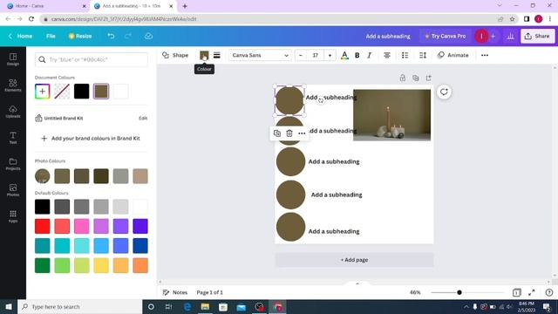Click the Undo arrow icon

111,36
